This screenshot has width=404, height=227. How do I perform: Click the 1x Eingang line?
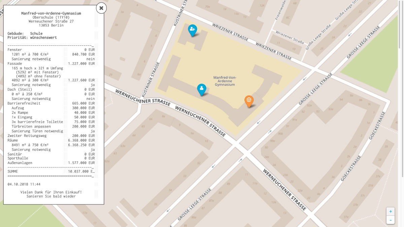51,117
